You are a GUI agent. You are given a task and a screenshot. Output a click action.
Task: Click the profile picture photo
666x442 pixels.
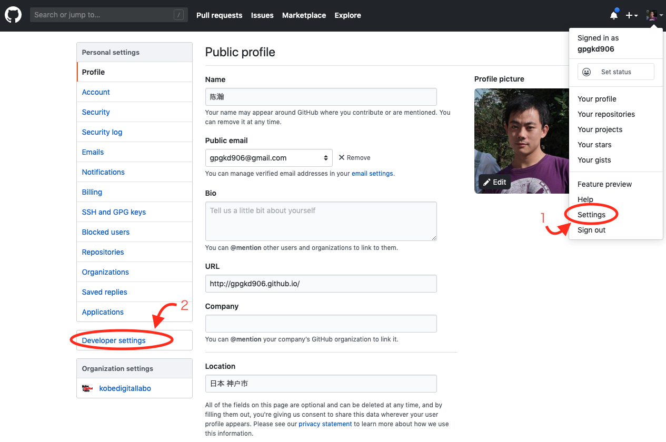click(521, 140)
